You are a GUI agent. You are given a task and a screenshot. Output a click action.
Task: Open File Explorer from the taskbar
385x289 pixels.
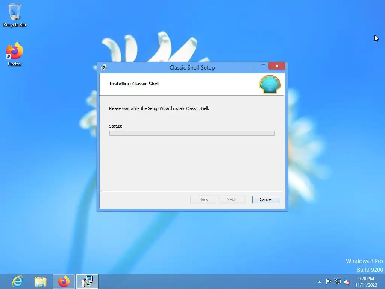click(x=41, y=281)
